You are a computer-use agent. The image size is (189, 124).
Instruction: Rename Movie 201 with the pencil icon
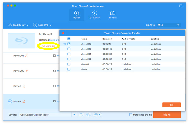[26, 56]
